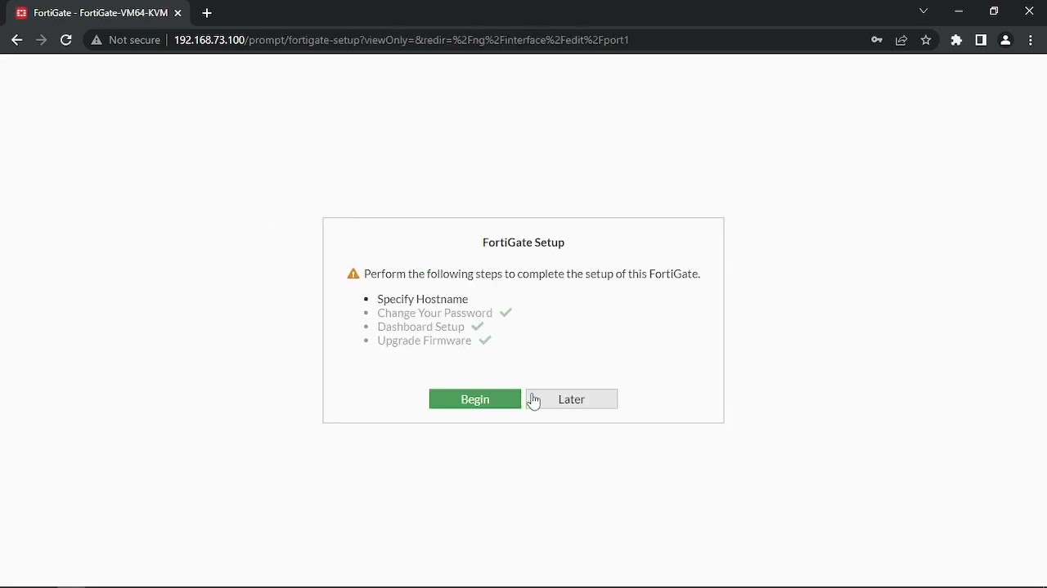Click the Dashboard Setup step
Viewport: 1047px width, 588px height.
click(x=420, y=327)
